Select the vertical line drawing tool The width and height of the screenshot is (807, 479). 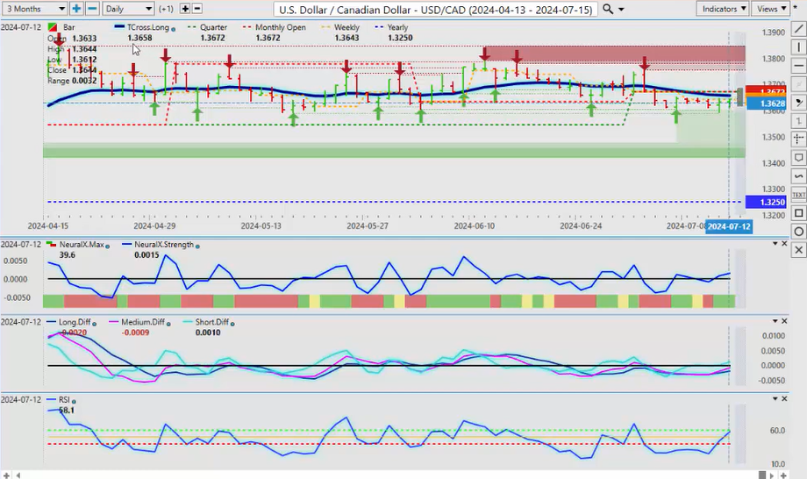click(x=798, y=47)
